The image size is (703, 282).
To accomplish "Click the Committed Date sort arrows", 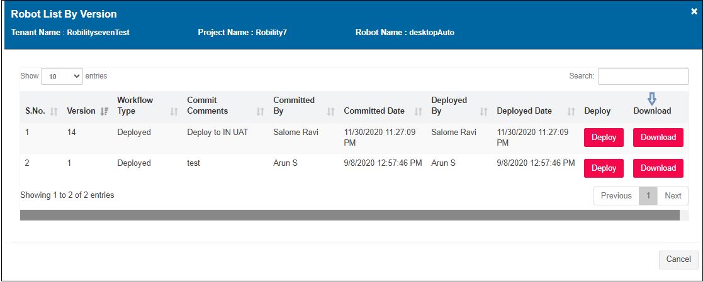I will [x=418, y=111].
